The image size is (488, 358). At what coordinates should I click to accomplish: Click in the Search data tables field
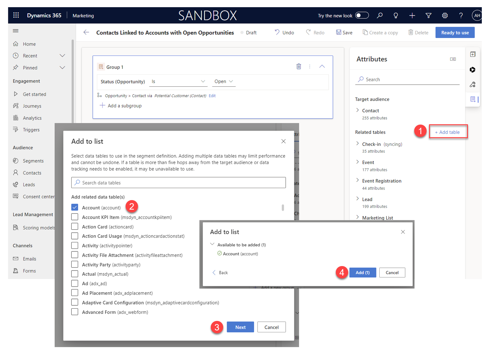[x=178, y=183]
